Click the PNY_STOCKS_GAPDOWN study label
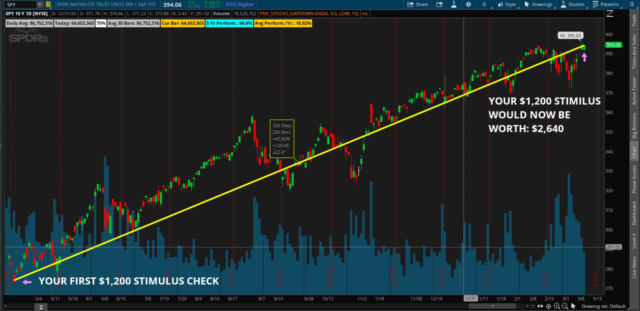640x311 pixels. [309, 13]
